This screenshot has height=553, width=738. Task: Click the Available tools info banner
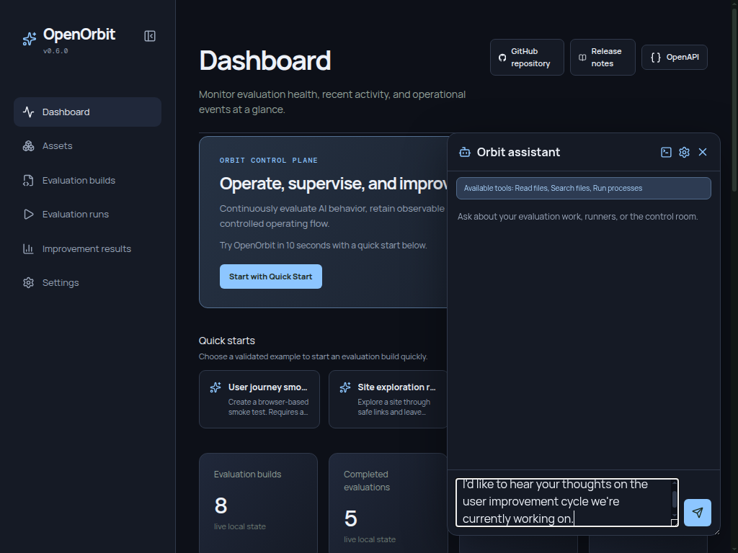click(x=584, y=188)
